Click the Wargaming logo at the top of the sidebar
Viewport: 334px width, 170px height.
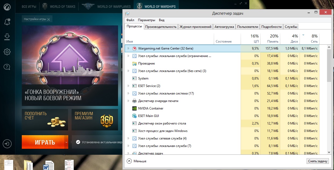point(7,7)
